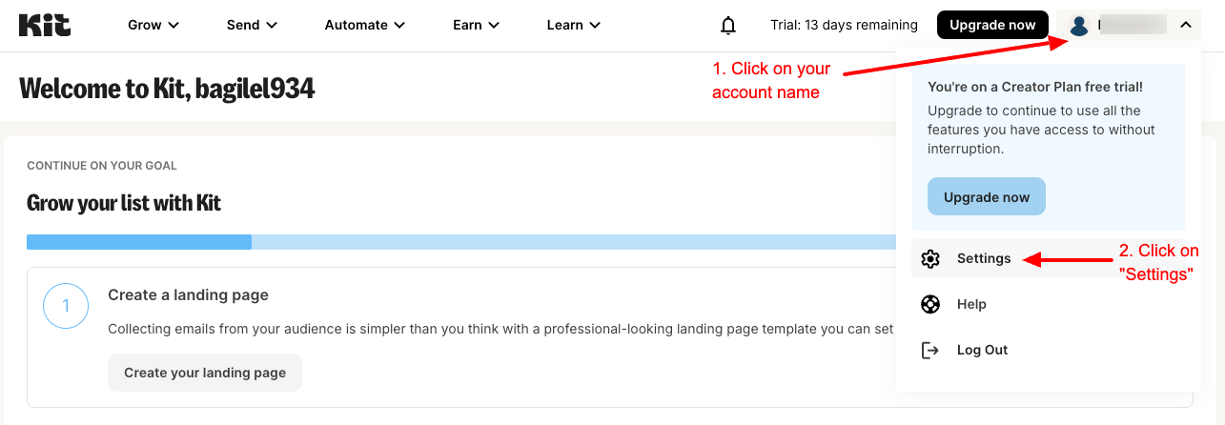
Task: Click 'Create a landing page' heading
Action: tap(188, 295)
